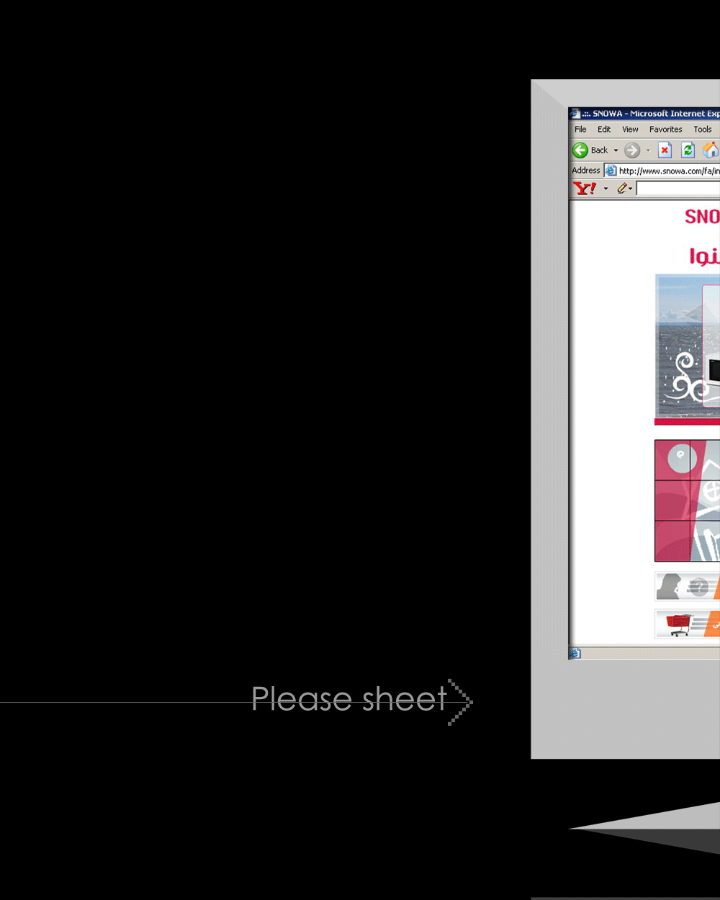The height and width of the screenshot is (900, 720).
Task: Click the Yahoo toolbar pencil icon
Action: [x=623, y=189]
